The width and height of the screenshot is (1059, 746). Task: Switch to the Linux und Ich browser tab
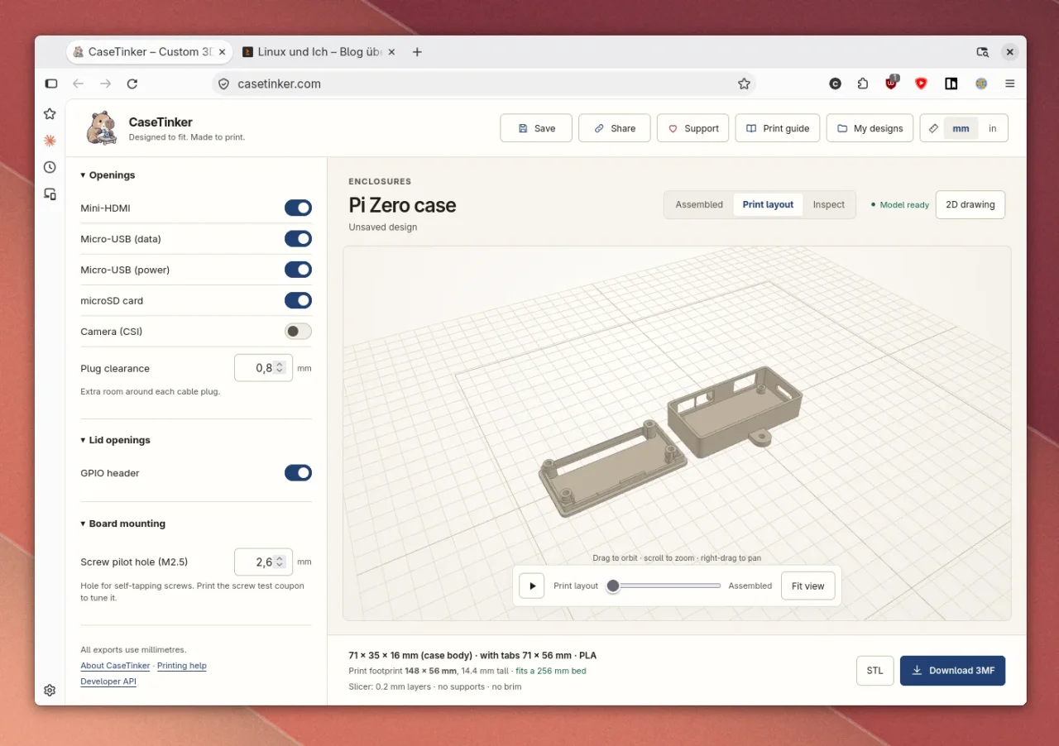click(318, 51)
